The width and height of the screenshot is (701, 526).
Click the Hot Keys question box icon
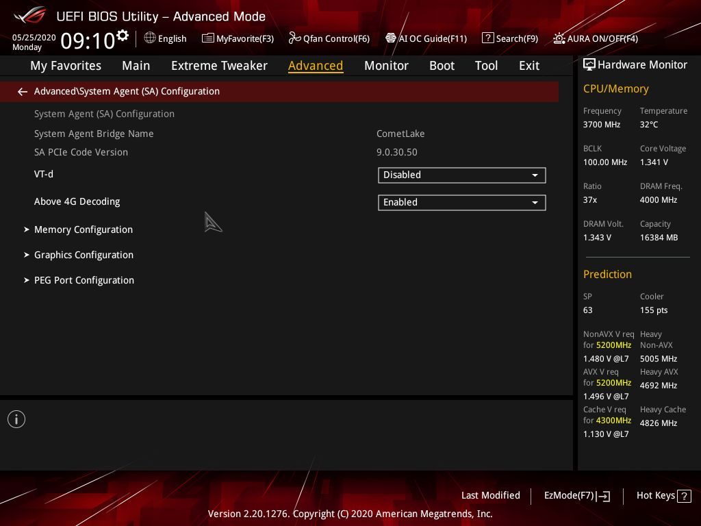tap(684, 496)
